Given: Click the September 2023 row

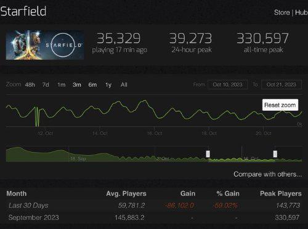Looking at the screenshot, I should (154, 217).
